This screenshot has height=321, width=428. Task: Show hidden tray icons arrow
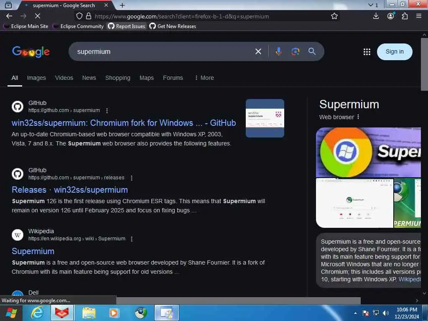[355, 313]
